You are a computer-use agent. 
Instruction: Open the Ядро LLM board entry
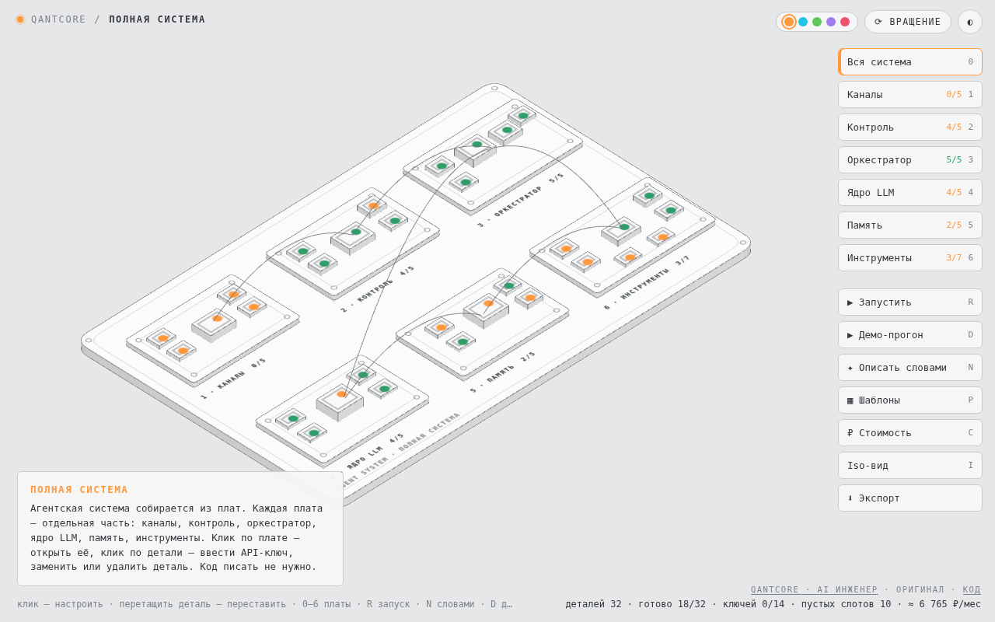tap(909, 193)
